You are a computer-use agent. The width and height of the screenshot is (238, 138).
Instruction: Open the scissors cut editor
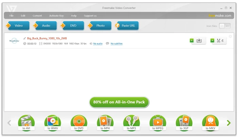218,41
